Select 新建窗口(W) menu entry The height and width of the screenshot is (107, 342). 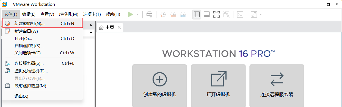tap(42, 31)
